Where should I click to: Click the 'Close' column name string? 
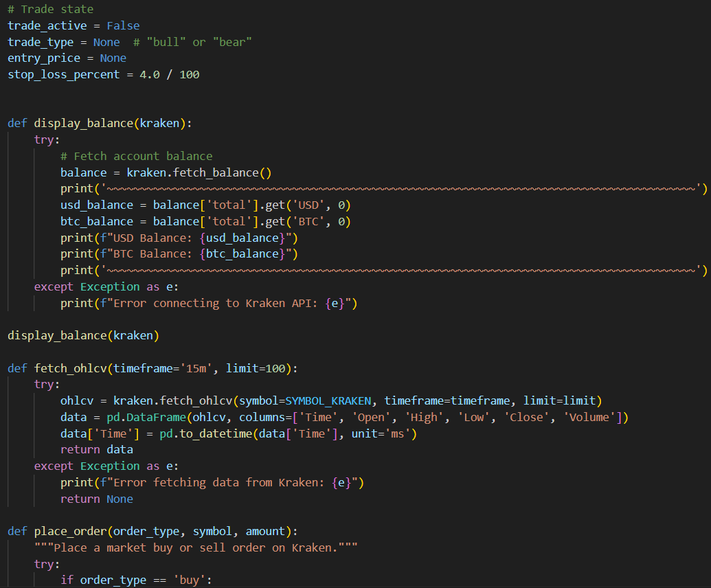point(526,418)
